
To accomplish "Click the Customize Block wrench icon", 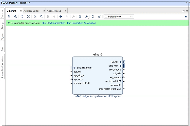I will 73,17.
